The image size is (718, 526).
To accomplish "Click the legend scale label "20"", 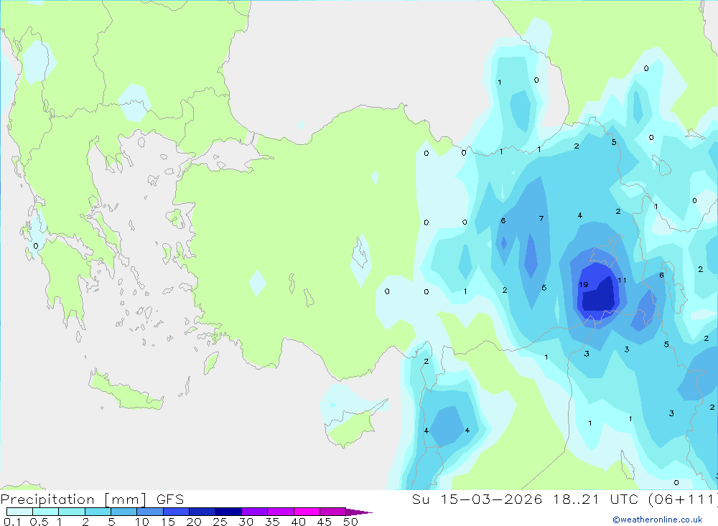I will [194, 522].
